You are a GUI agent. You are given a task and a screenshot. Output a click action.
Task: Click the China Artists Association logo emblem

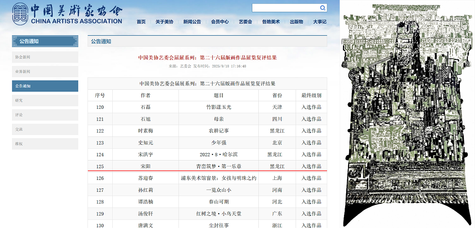(20, 14)
